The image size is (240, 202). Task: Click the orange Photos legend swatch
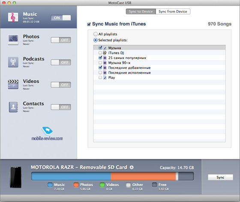(76, 185)
